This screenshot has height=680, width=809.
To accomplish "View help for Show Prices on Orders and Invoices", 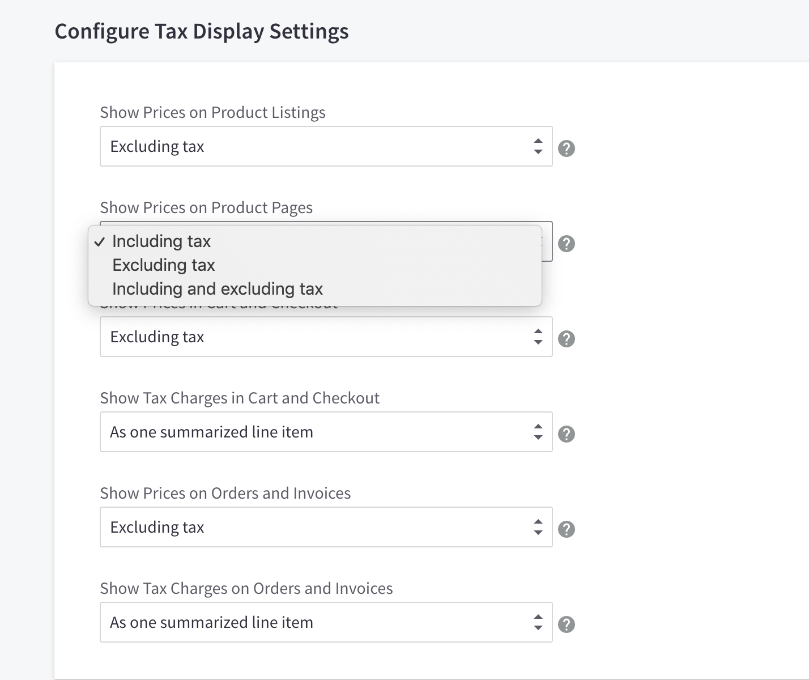I will [566, 529].
